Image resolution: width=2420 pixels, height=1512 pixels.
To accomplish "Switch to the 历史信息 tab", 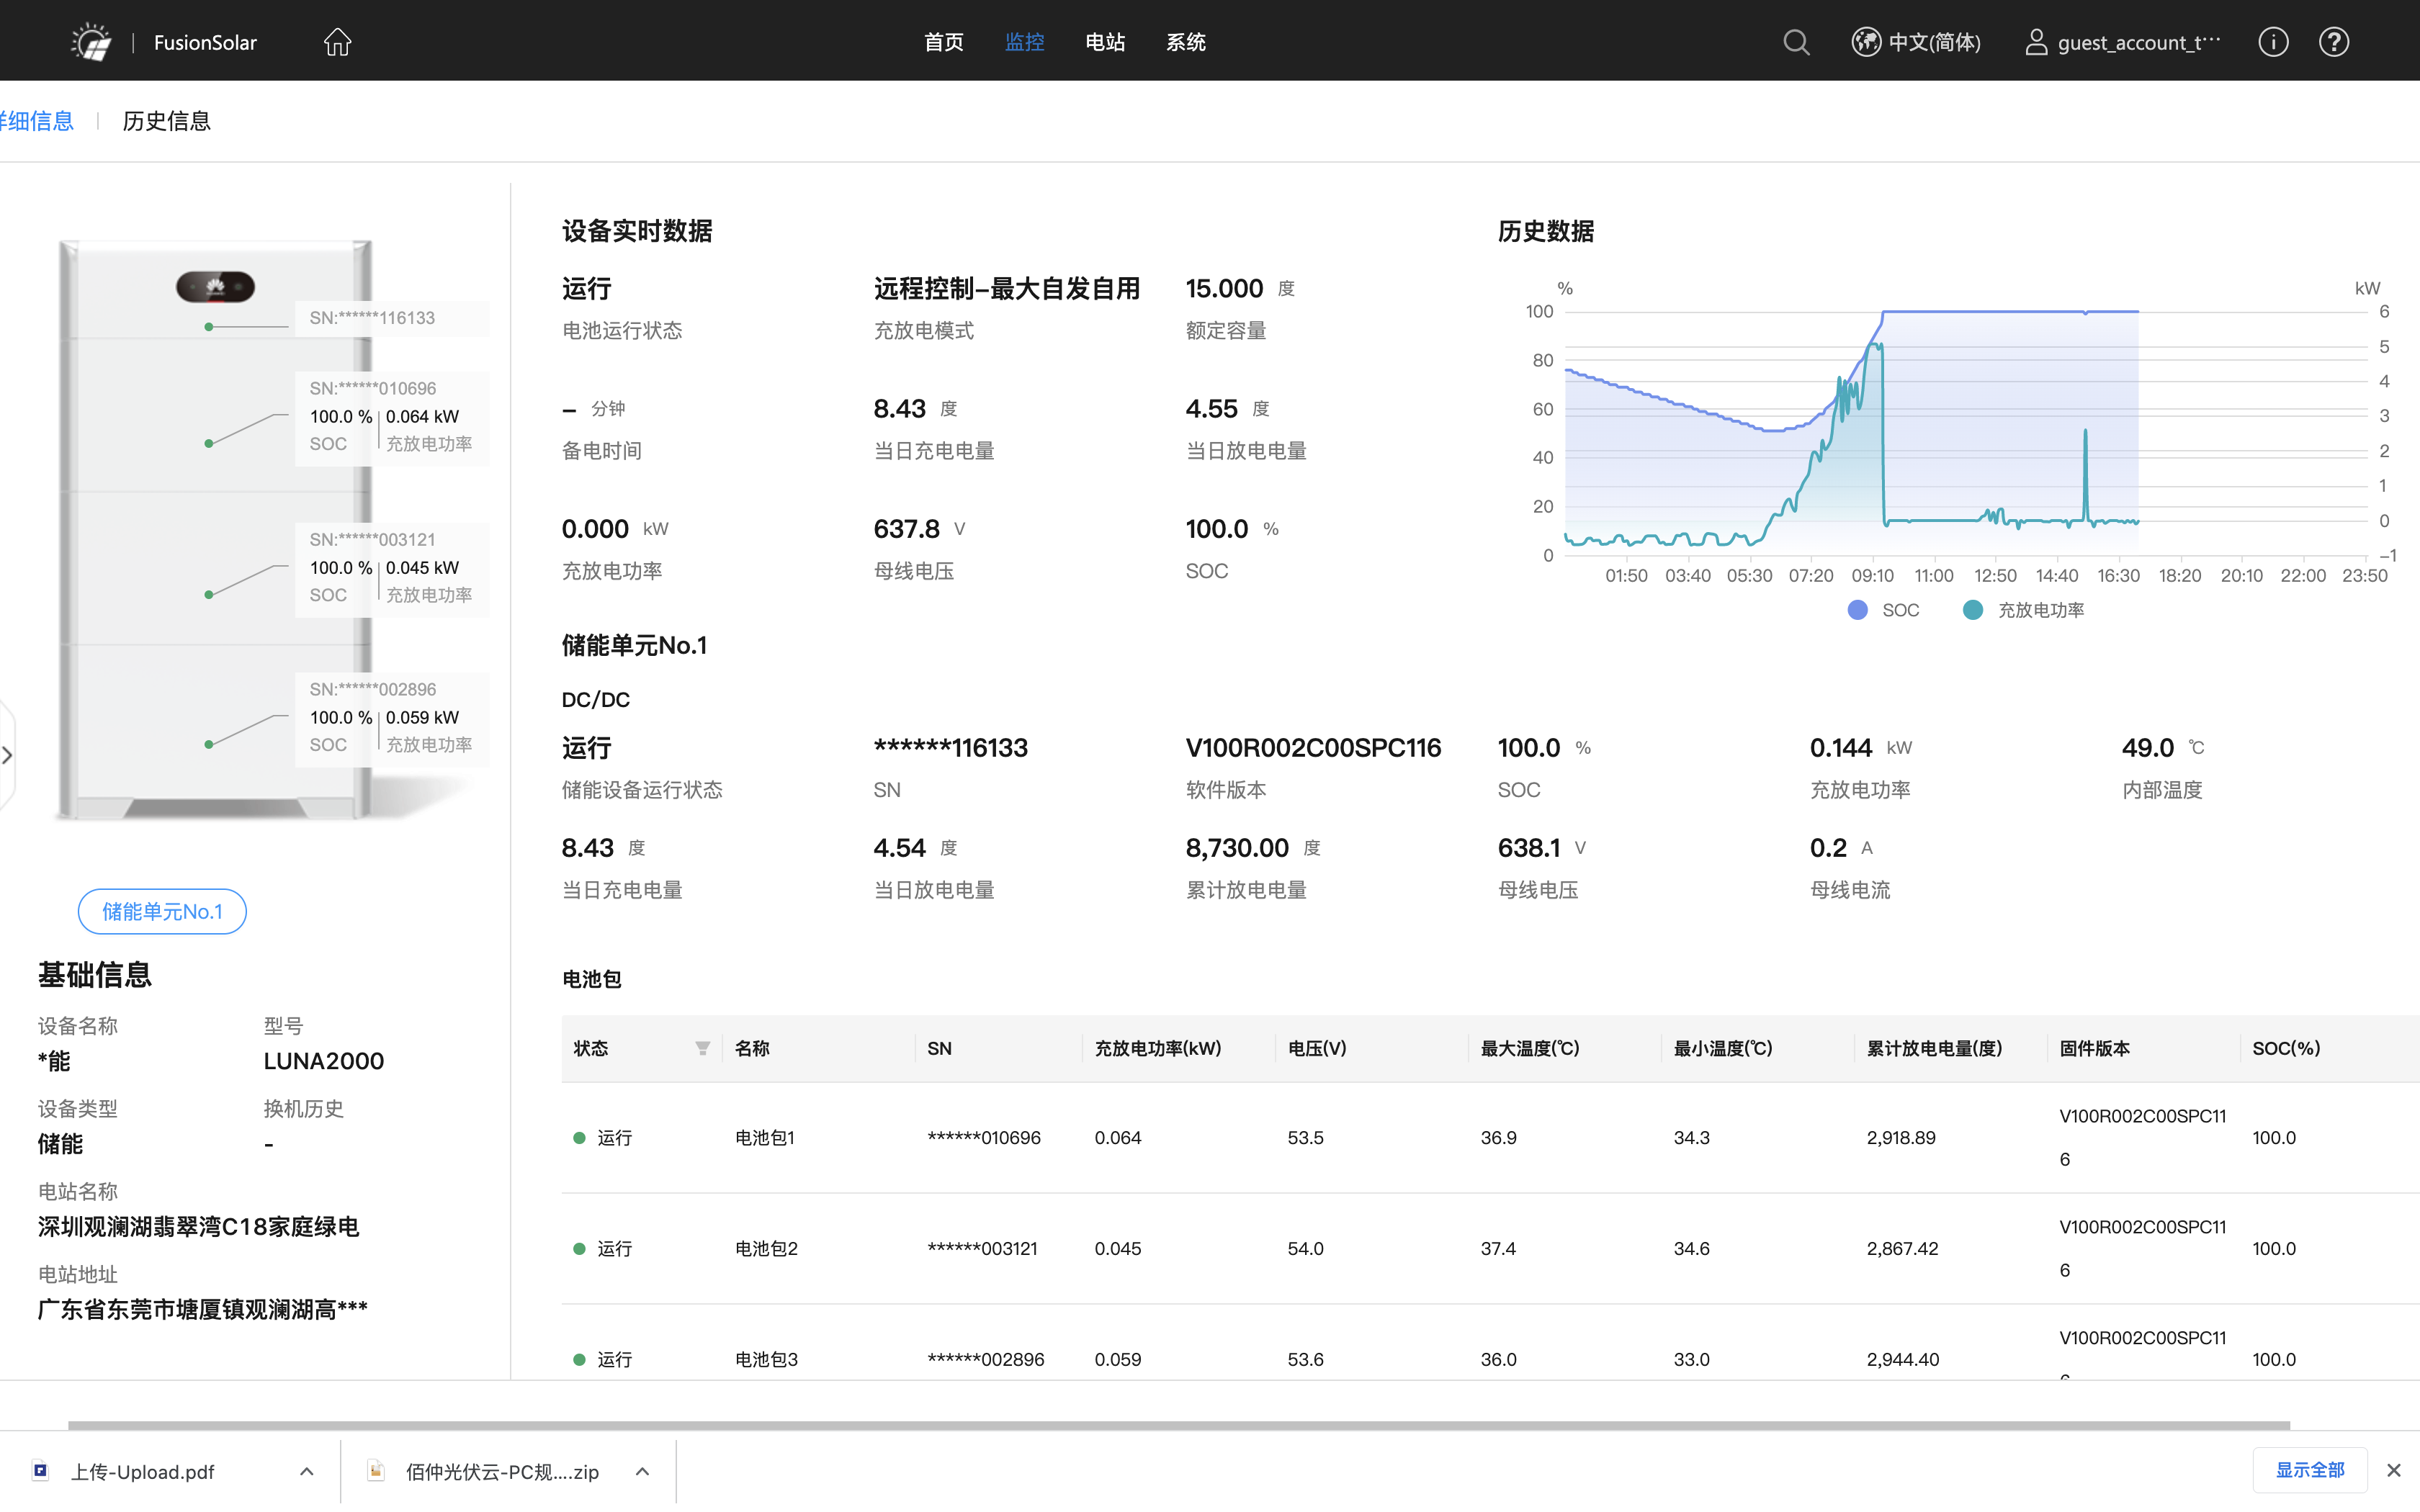I will [x=166, y=121].
